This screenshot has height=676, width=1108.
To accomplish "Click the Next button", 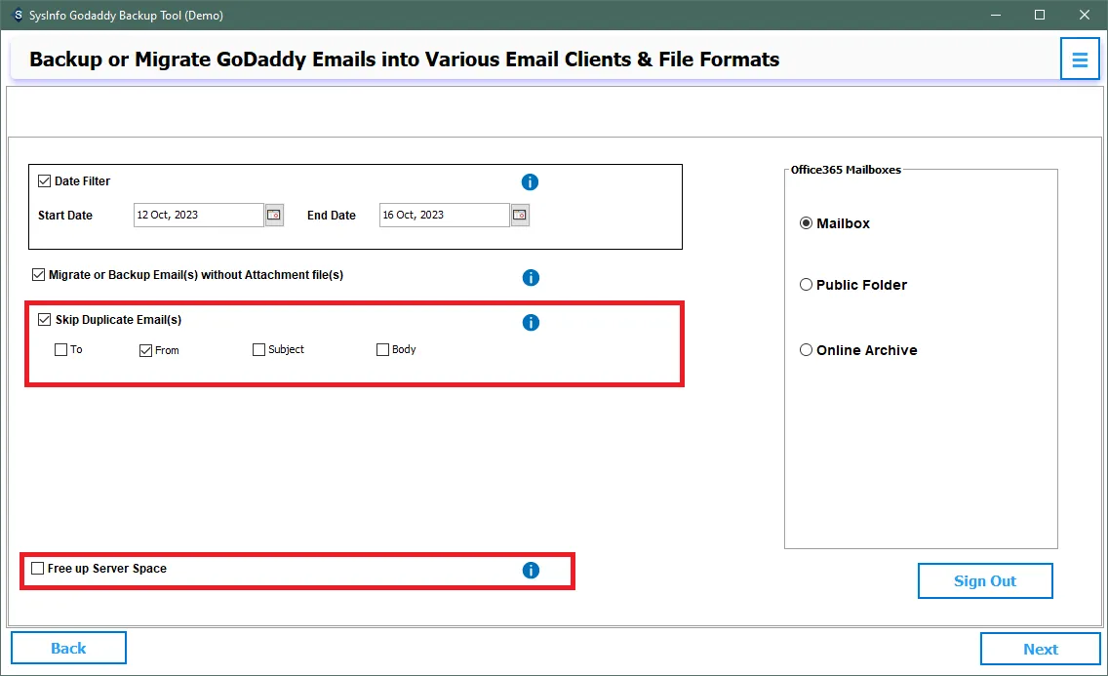I will [1040, 649].
